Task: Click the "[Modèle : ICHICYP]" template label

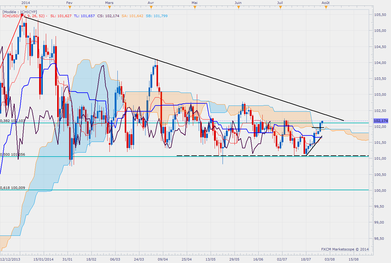Action: point(20,12)
